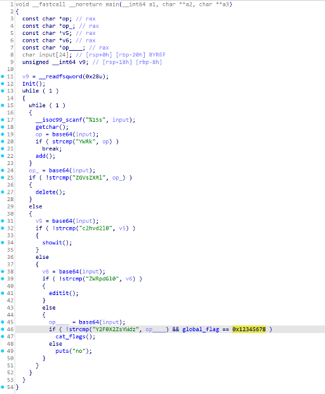
Task: Click the showit() function call
Action: coord(57,242)
